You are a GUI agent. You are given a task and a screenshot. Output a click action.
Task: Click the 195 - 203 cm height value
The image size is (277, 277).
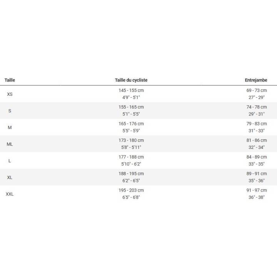[131, 190]
